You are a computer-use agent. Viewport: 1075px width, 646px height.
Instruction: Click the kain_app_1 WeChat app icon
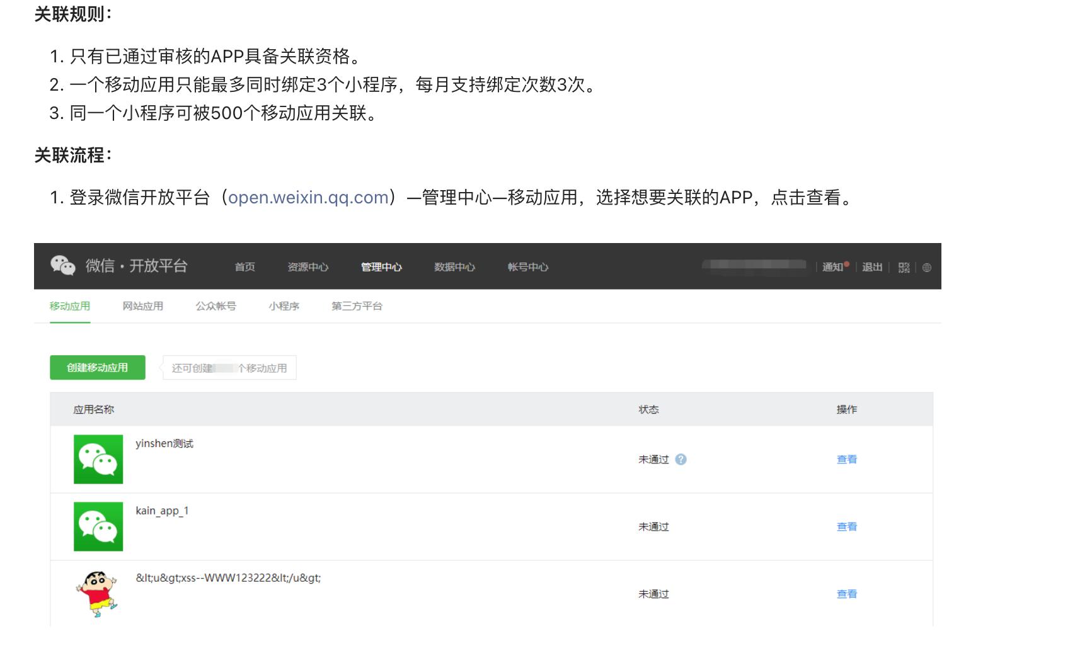click(x=98, y=527)
